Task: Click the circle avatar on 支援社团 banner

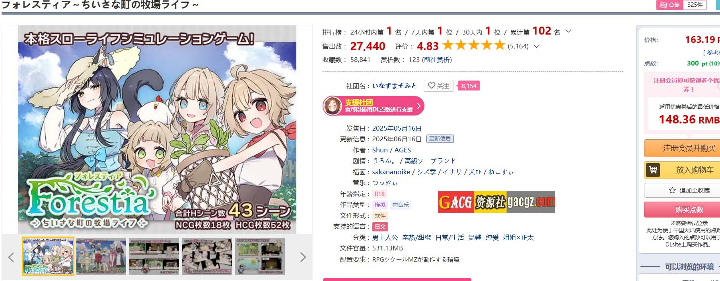Action: click(x=332, y=106)
